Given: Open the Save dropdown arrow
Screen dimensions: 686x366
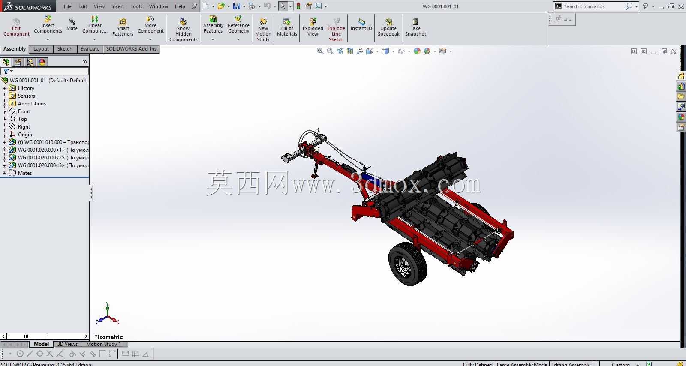Looking at the screenshot, I should point(244,6).
